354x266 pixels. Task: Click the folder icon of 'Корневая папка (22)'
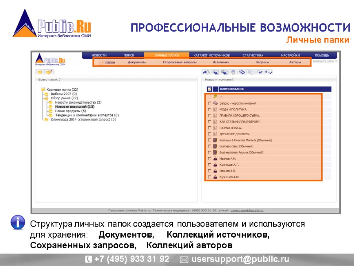tap(43, 90)
